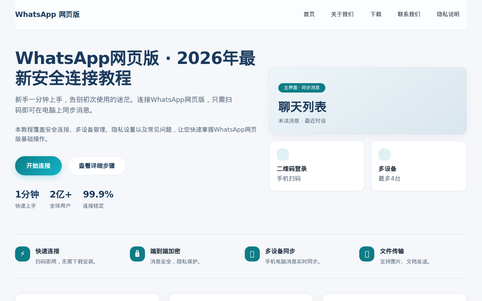The height and width of the screenshot is (301, 482).
Task: Click the 端到端加密 feature title
Action: (x=165, y=251)
